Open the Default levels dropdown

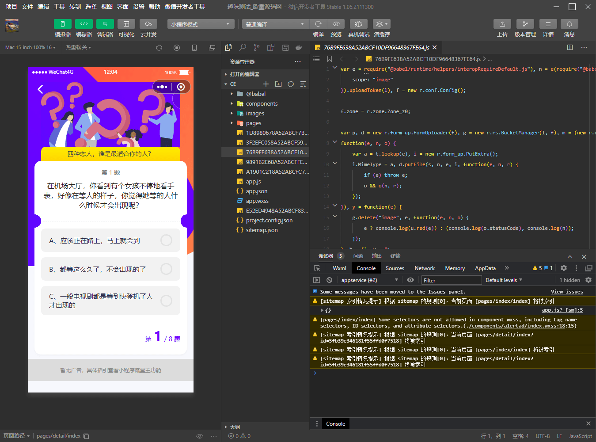coord(504,280)
